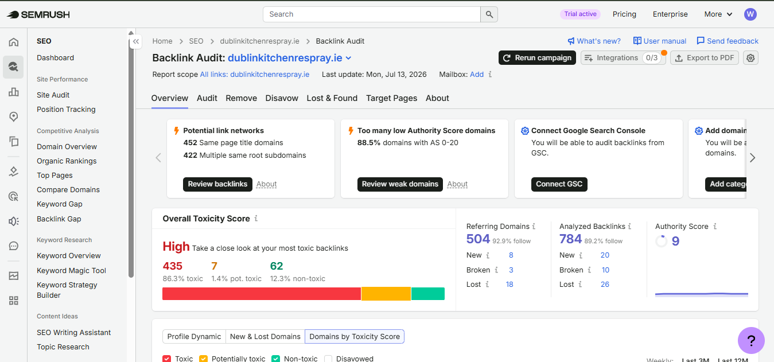Expand the More dropdown menu

point(718,14)
